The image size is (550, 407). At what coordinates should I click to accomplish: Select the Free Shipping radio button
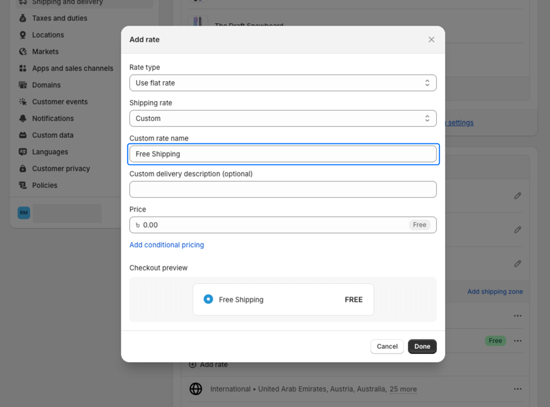point(208,300)
